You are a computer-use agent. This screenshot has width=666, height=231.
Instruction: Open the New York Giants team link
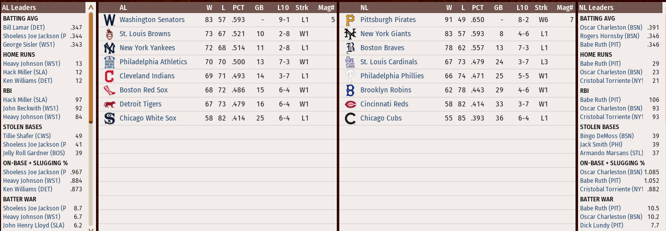[x=385, y=34]
